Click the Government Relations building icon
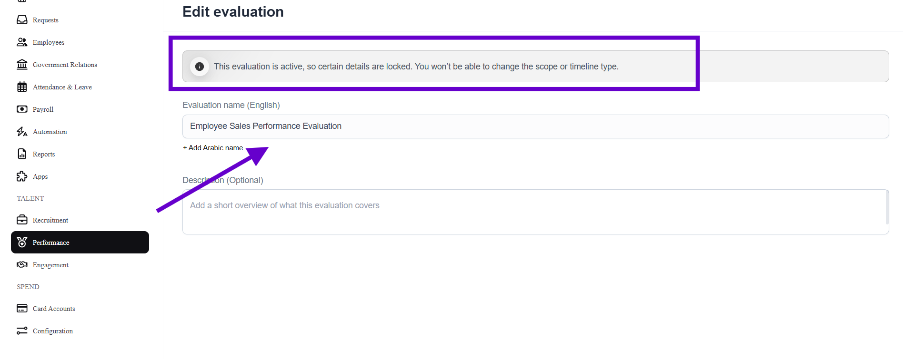The height and width of the screenshot is (359, 903). click(x=22, y=65)
